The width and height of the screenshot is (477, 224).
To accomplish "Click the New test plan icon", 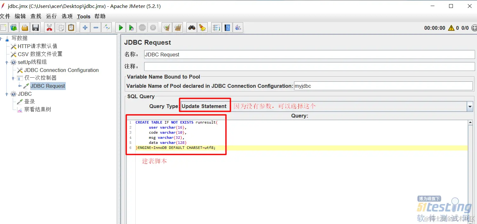I will [x=3, y=28].
